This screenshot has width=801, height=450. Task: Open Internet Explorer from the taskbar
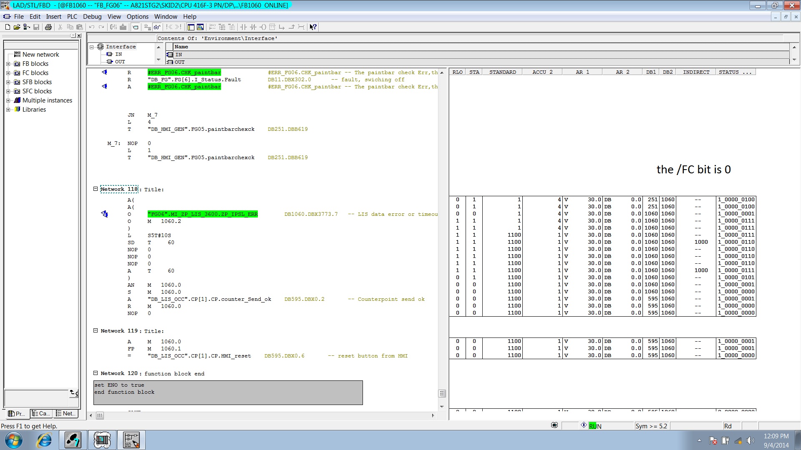44,440
